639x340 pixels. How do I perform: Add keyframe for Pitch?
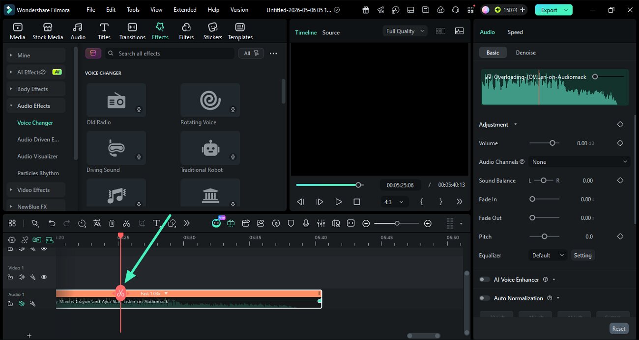[x=620, y=236]
